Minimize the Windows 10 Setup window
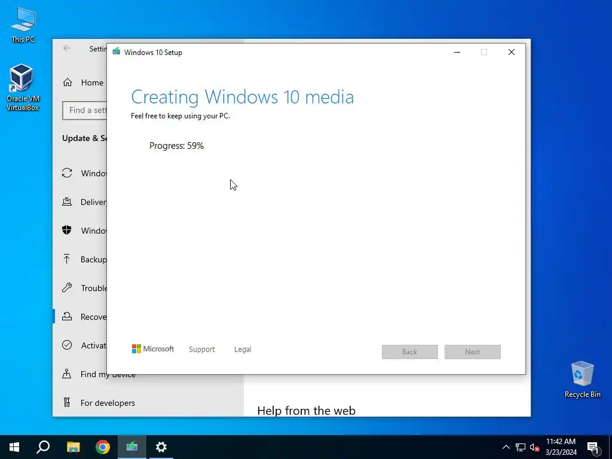 (457, 52)
